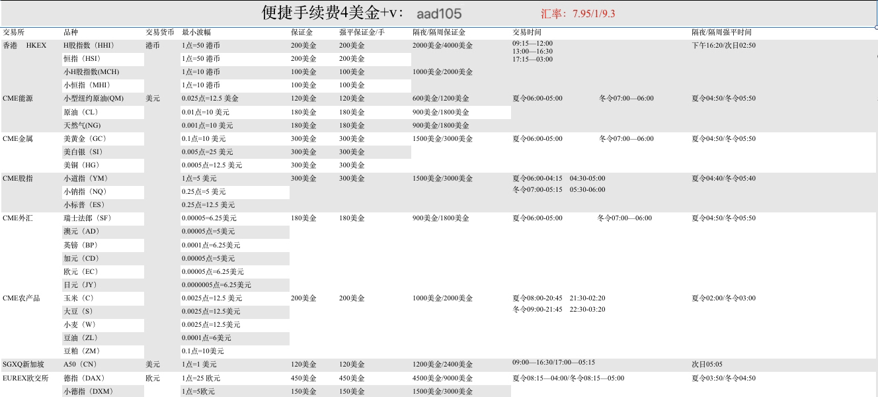The width and height of the screenshot is (878, 397).
Task: Select the 小H股指数(MCH) cell
Action: pyautogui.click(x=91, y=72)
